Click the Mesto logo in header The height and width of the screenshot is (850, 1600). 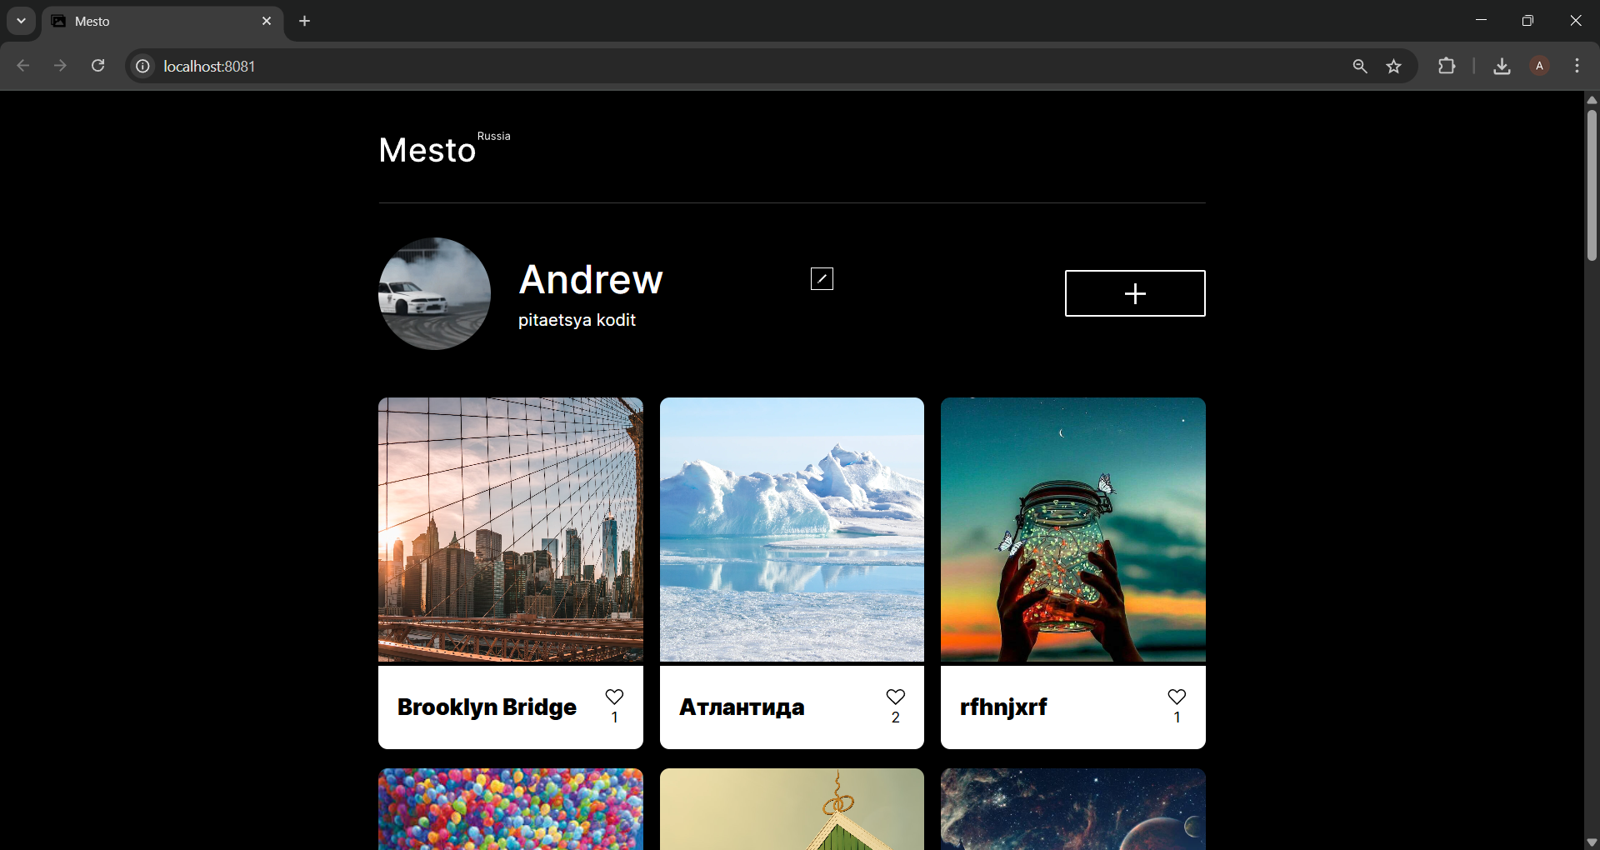tap(427, 151)
